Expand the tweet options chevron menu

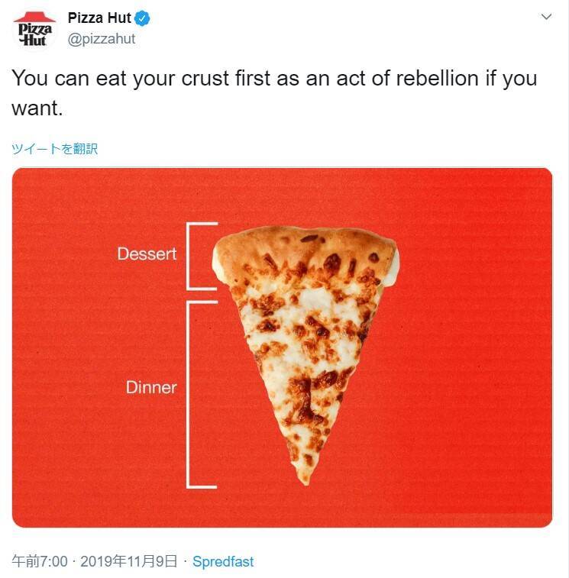pyautogui.click(x=546, y=17)
